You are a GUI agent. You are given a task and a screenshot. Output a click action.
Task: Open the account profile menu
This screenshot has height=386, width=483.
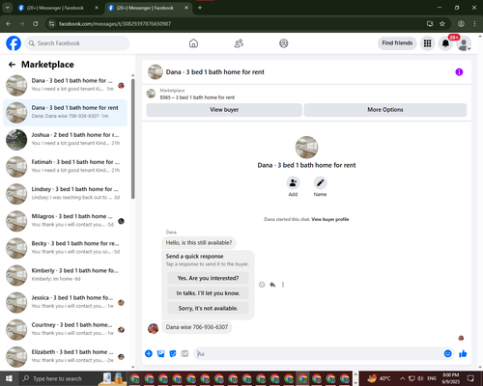(x=464, y=43)
